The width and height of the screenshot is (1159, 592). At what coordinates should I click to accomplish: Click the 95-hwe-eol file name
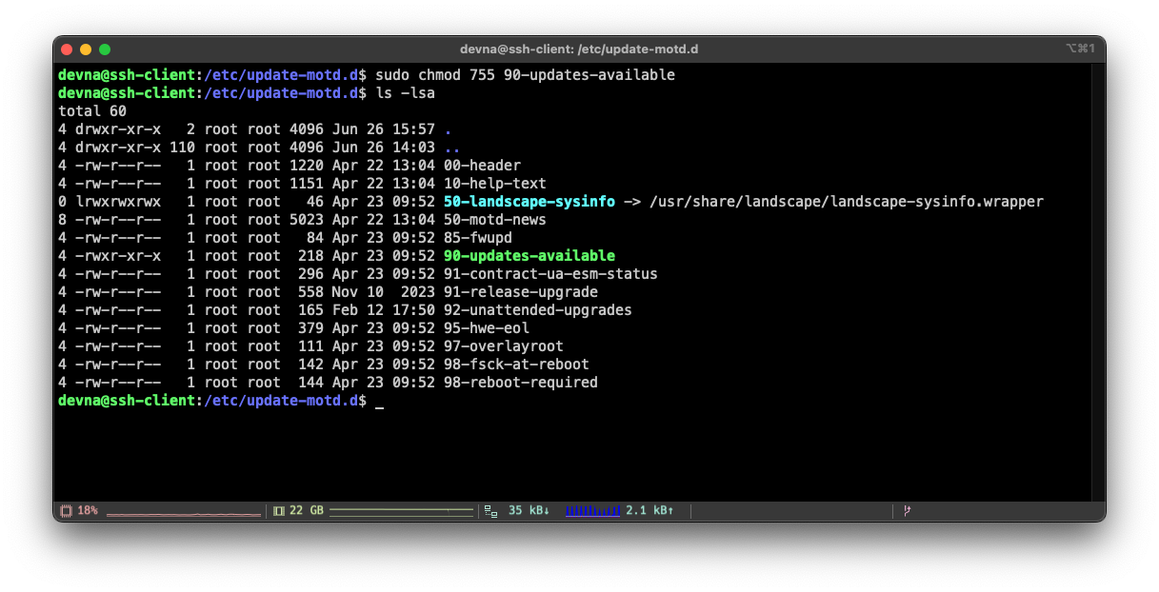pyautogui.click(x=487, y=328)
